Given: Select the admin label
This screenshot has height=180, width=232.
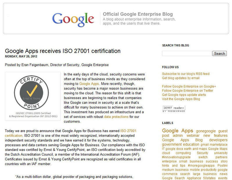Looking at the screenshot, I should pyautogui.click(x=177, y=136).
